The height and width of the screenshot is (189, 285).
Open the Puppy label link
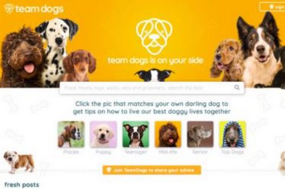(103, 152)
